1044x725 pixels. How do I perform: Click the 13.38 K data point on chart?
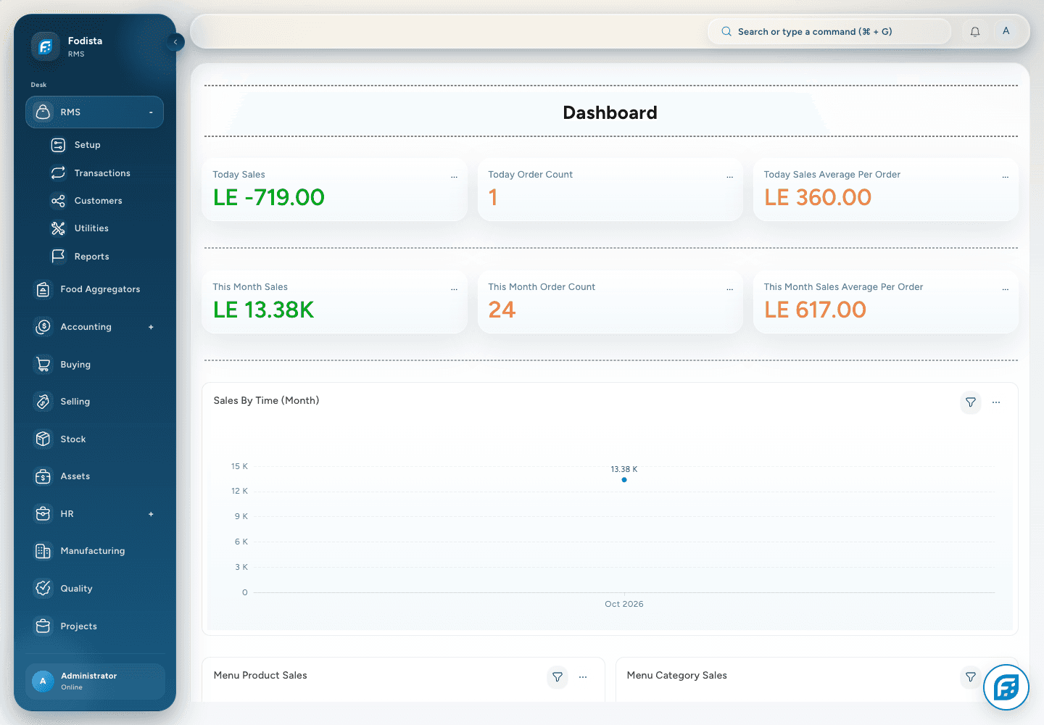click(x=624, y=480)
